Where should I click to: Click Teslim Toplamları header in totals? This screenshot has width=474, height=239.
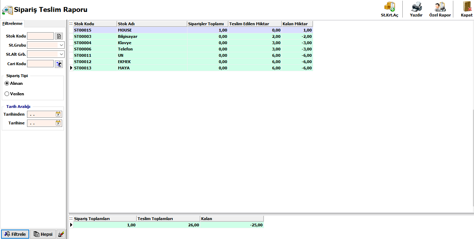point(169,219)
